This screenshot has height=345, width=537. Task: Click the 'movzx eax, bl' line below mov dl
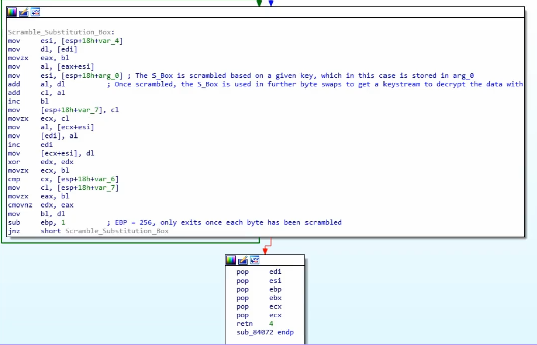click(38, 58)
